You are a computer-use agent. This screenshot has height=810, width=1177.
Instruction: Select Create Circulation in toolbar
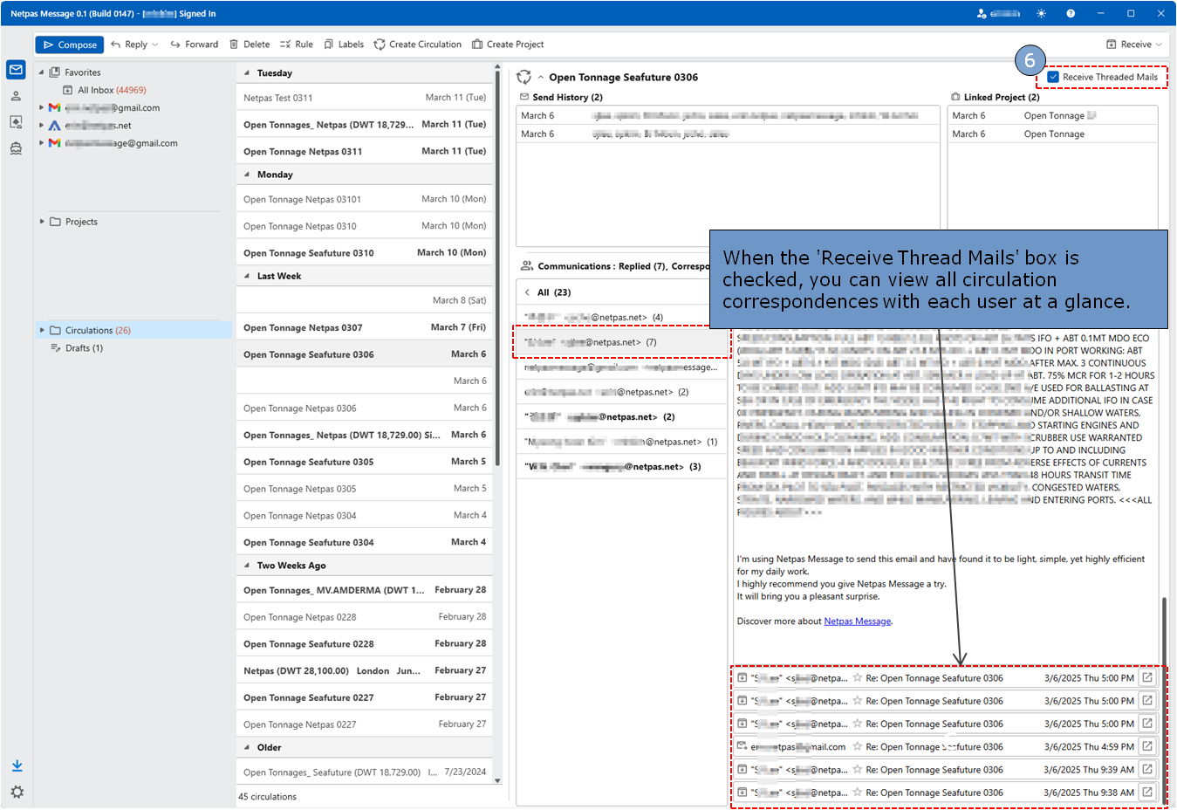(x=417, y=45)
